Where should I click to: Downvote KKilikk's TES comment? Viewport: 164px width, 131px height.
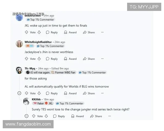46,116
